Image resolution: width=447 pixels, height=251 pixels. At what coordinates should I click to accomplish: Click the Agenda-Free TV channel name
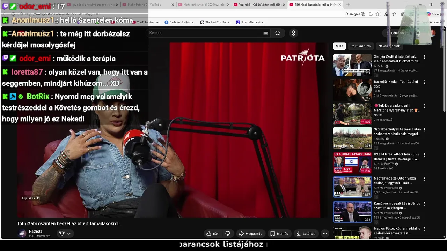coord(384,164)
